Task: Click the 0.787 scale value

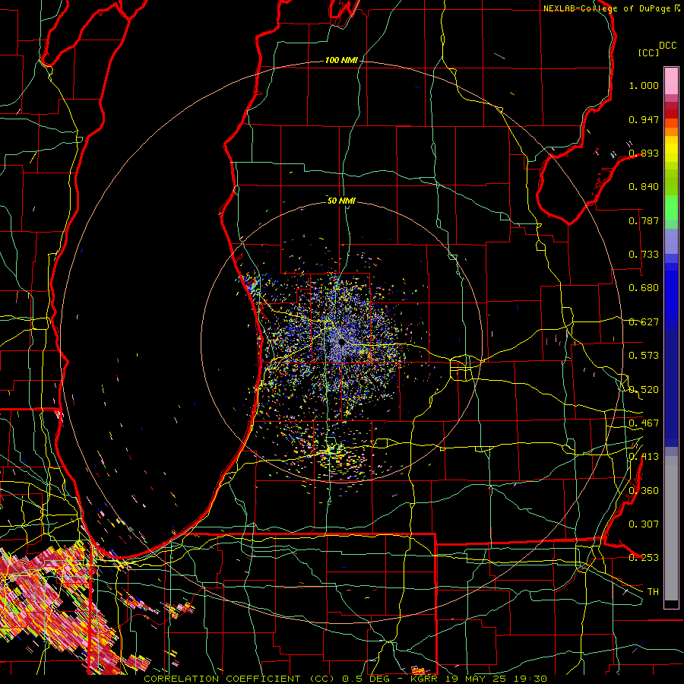Action: [644, 220]
